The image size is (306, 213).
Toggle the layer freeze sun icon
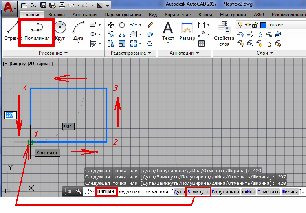pos(249,25)
